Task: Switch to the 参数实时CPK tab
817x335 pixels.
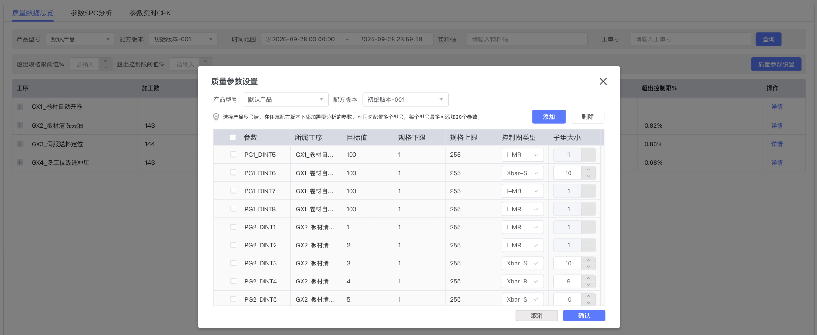Action: [150, 13]
